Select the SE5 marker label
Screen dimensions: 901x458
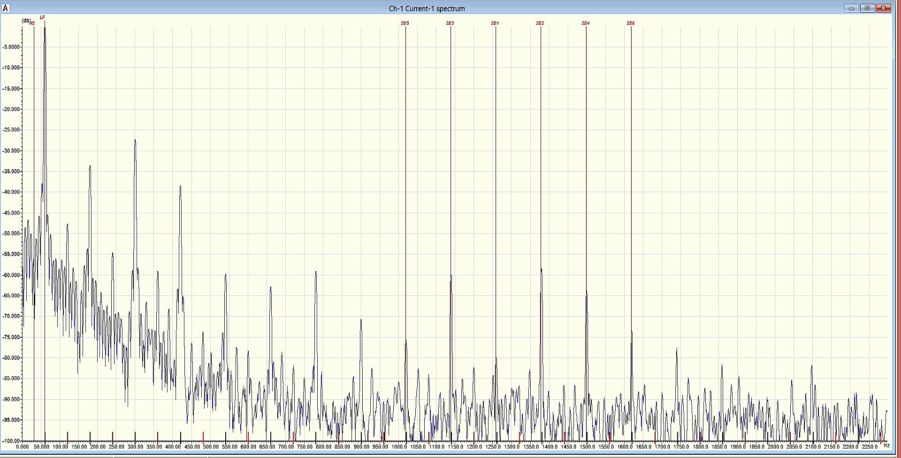pyautogui.click(x=405, y=23)
